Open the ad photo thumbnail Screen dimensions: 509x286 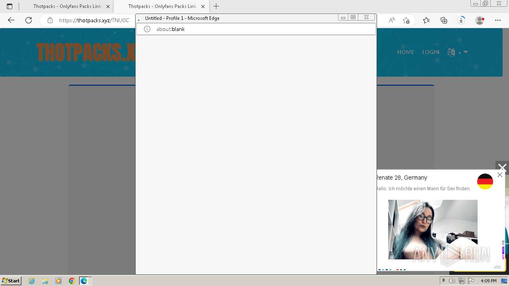click(x=433, y=230)
